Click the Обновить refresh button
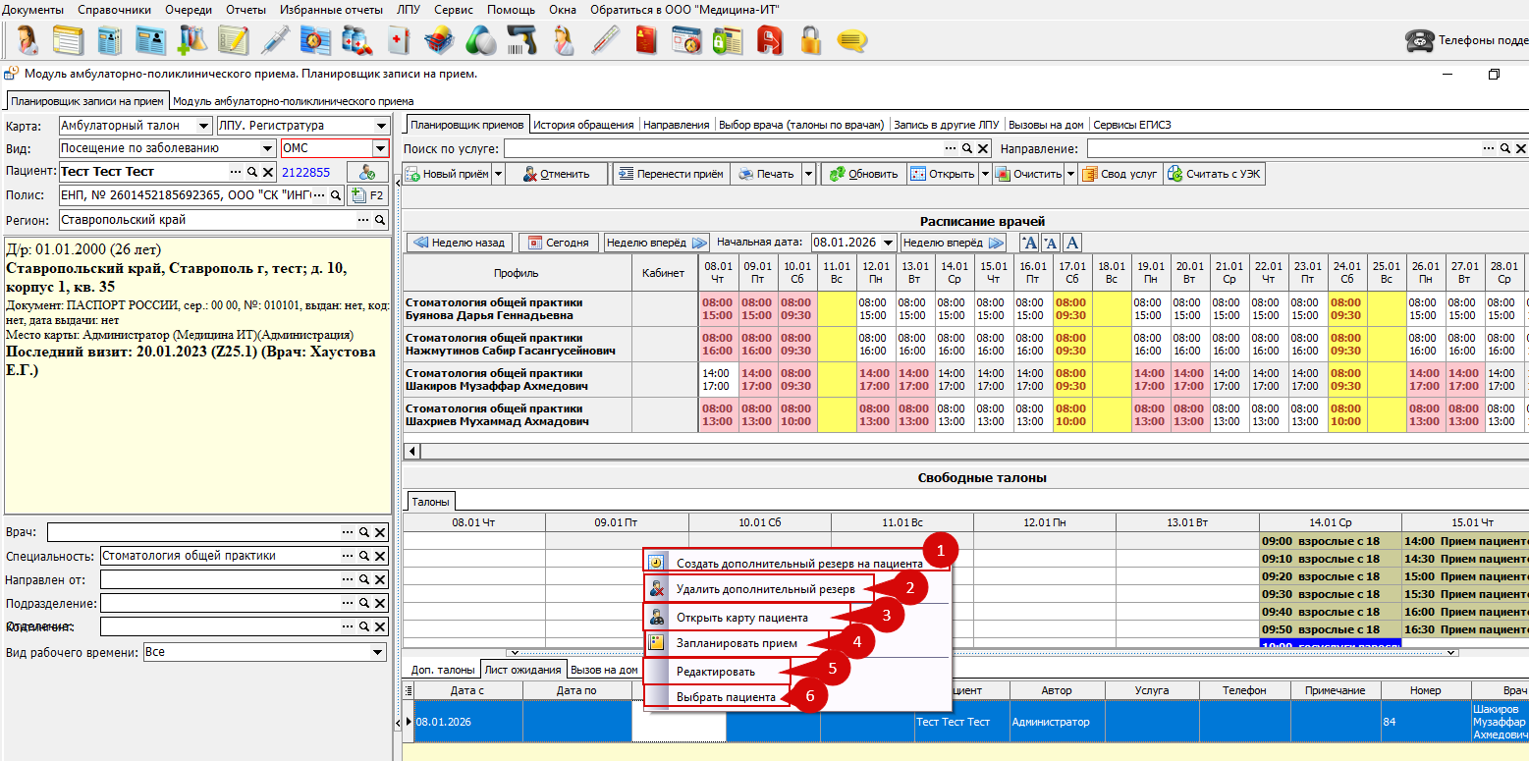Viewport: 1529px width, 761px height. 863,174
